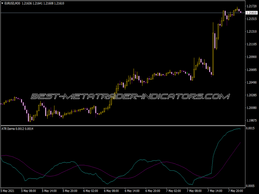
Task: Select the current price label 1.21610
Action: tap(252, 13)
